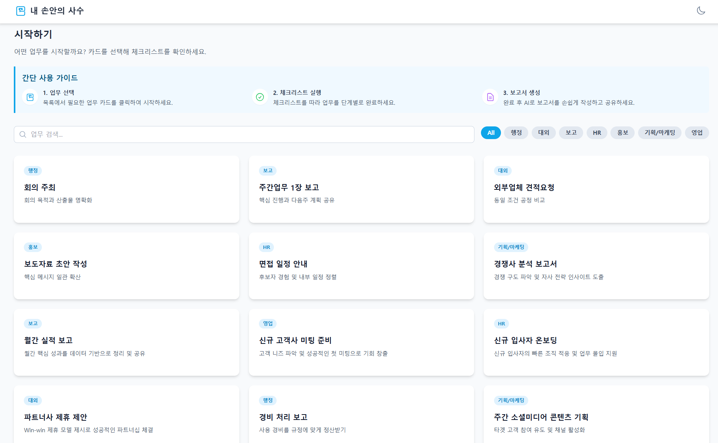Image resolution: width=718 pixels, height=443 pixels.
Task: Open the 주간업무 1장 보고 card
Action: (361, 189)
